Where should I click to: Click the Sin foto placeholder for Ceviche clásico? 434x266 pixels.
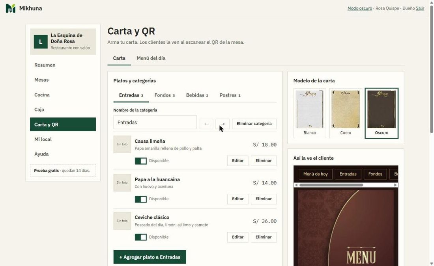pos(122,221)
